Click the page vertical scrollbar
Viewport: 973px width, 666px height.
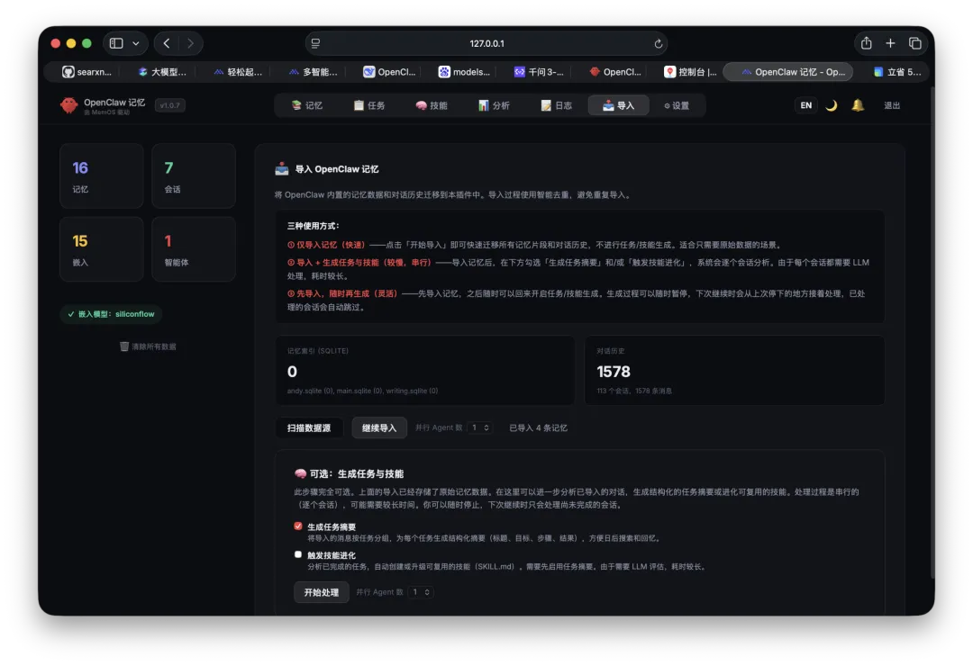pos(932,332)
